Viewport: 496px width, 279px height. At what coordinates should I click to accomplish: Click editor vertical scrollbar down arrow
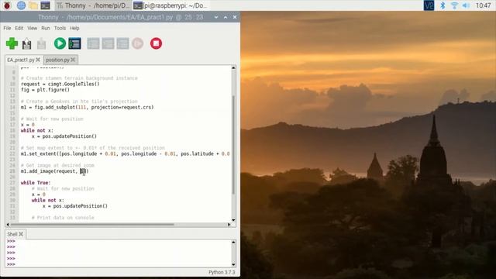point(233,220)
